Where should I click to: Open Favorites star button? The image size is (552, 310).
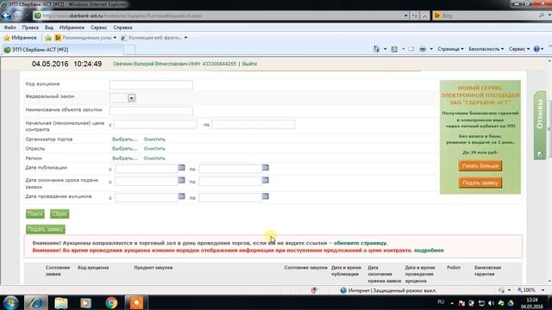pos(20,38)
